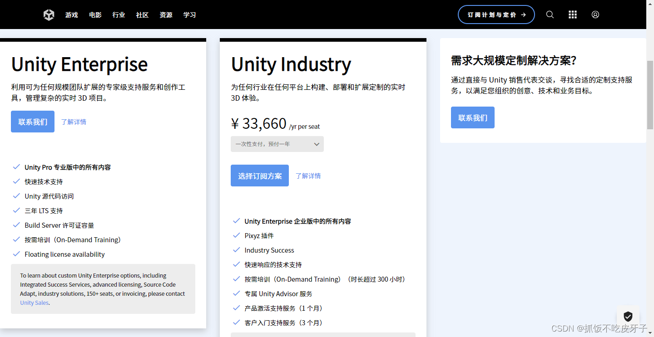The image size is (654, 337).
Task: Open the 学习 nav menu
Action: (190, 15)
